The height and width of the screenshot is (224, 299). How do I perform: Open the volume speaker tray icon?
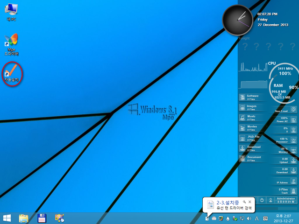pyautogui.click(x=249, y=219)
